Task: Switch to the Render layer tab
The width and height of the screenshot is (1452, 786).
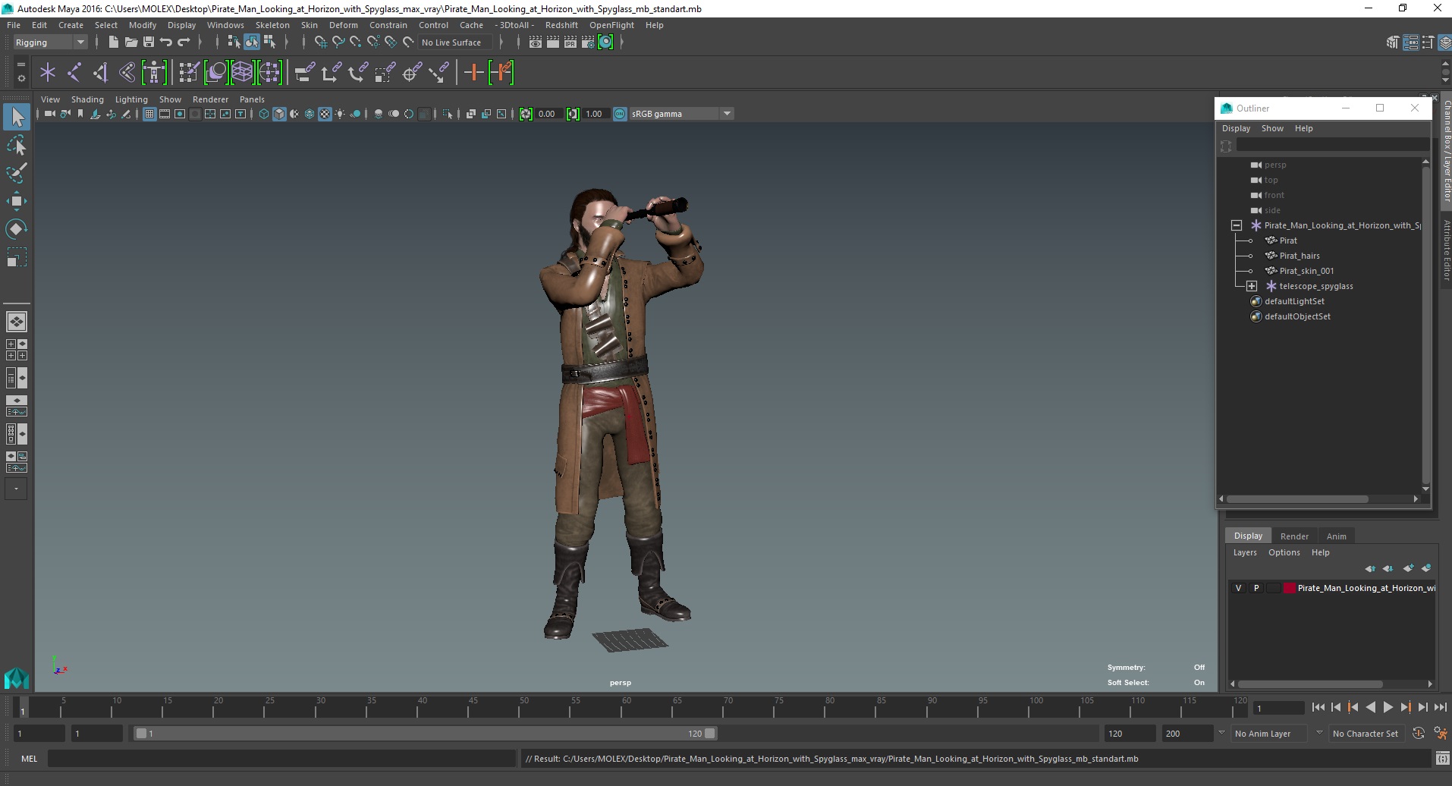Action: tap(1294, 536)
